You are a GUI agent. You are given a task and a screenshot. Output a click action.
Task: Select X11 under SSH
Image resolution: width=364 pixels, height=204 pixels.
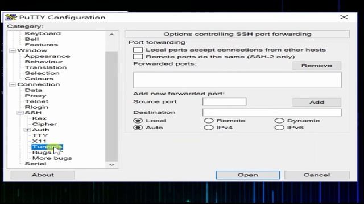39,141
